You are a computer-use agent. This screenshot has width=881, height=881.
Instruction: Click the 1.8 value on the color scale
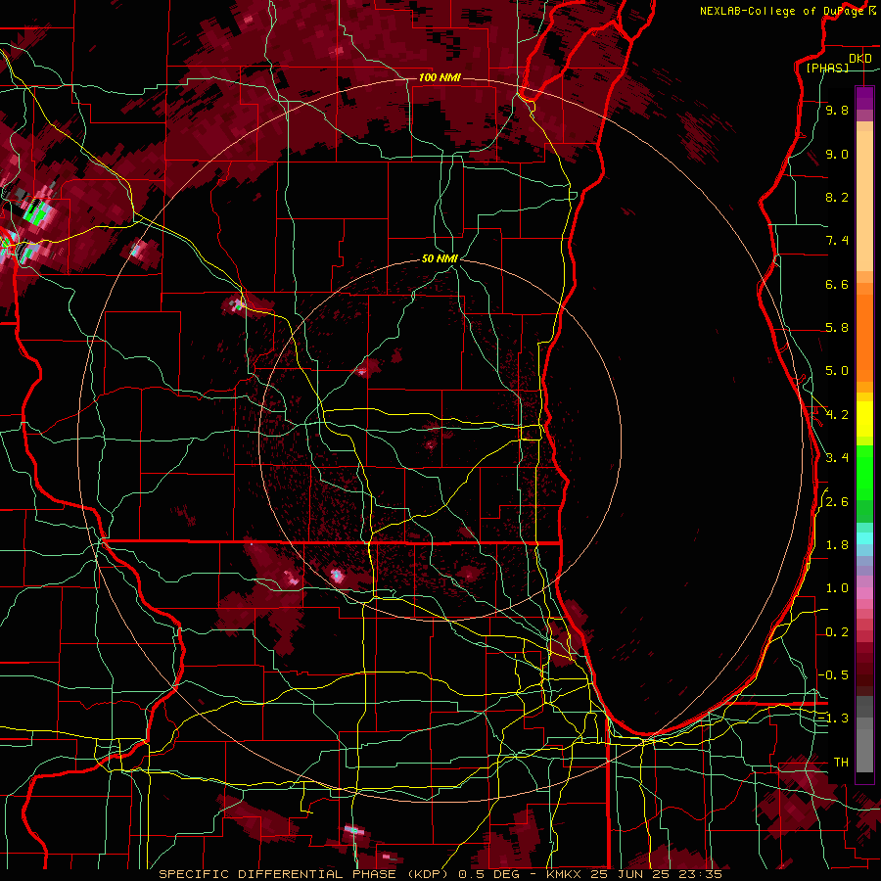837,545
